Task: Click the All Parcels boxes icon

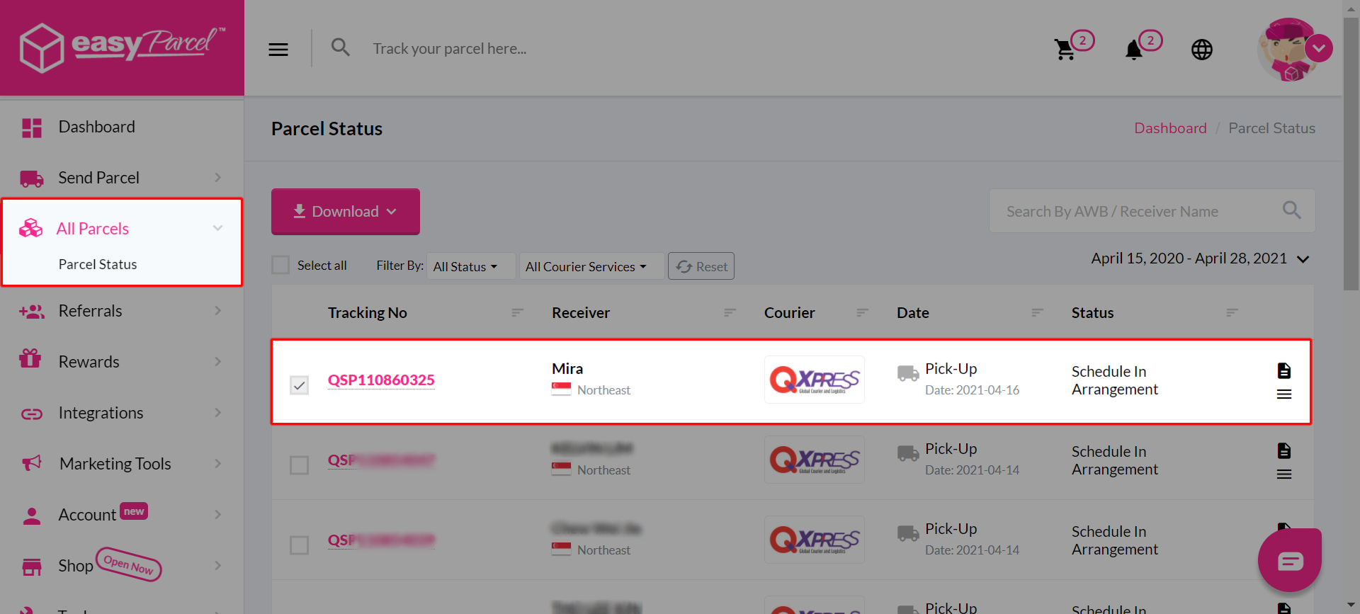Action: tap(31, 228)
